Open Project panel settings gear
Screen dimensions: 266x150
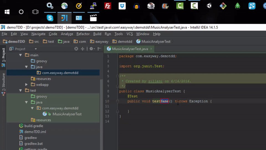(x=92, y=49)
